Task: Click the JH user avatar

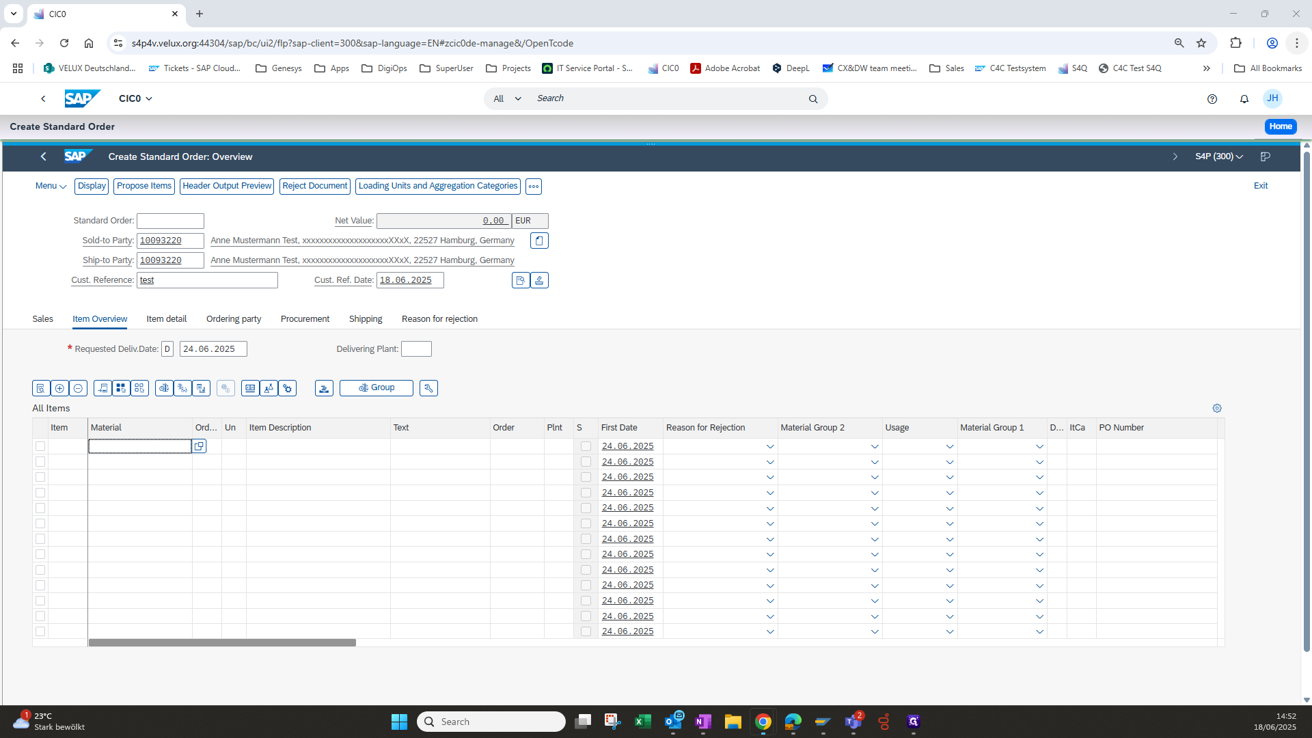Action: tap(1272, 98)
